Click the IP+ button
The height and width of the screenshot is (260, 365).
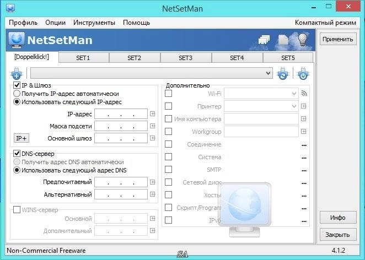tap(22, 138)
